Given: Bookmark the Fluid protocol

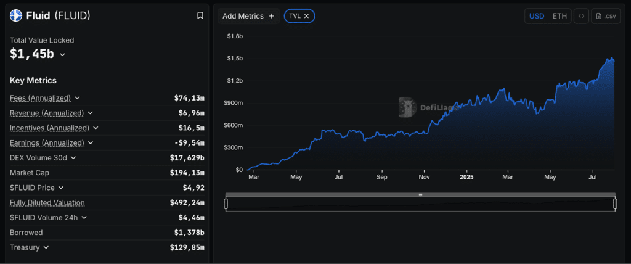Looking at the screenshot, I should [200, 15].
